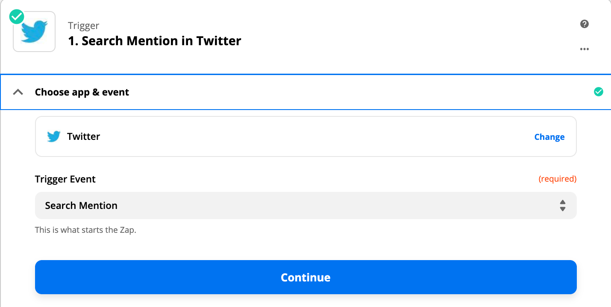Click the Twitter app name text
Viewport: 611px width, 307px height.
click(84, 136)
